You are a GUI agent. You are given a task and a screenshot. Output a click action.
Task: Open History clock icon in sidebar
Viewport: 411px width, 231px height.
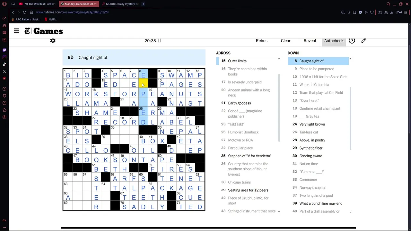pos(4,103)
